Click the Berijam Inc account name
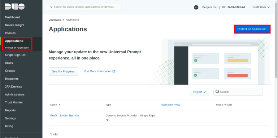Image resolution: width=278 pixels, height=138 pixels. [209, 7]
